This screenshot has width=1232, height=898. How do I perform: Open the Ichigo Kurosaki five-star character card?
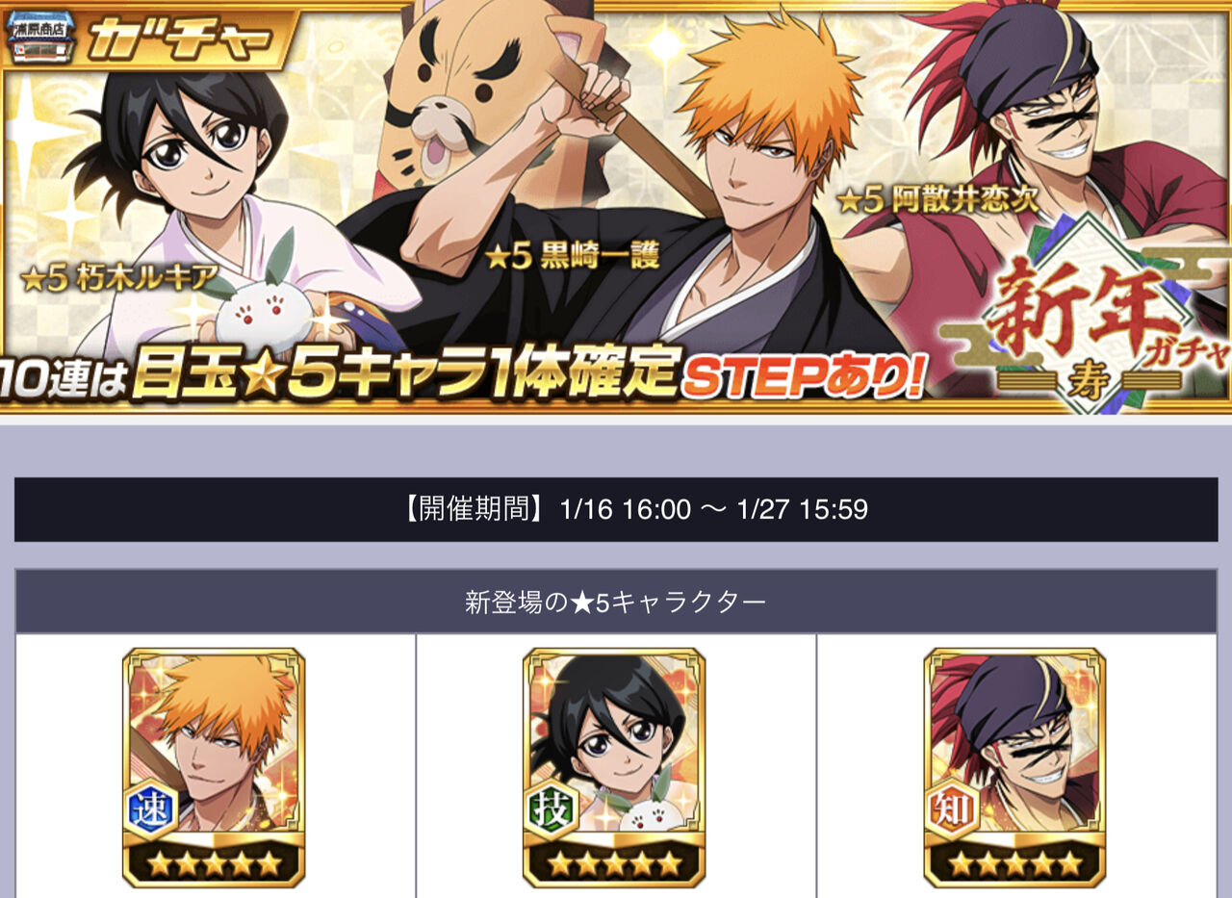click(214, 767)
